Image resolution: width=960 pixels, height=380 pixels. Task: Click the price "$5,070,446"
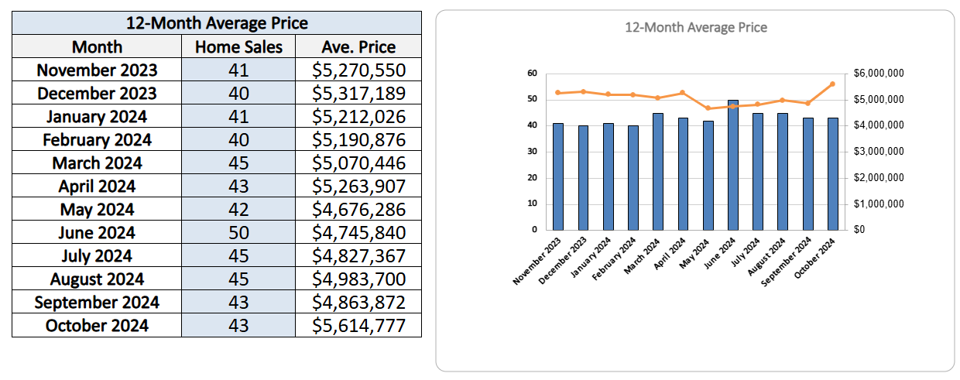(358, 163)
